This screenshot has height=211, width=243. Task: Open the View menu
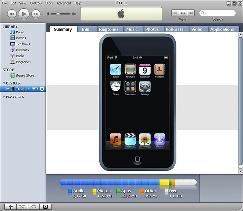click(x=23, y=3)
